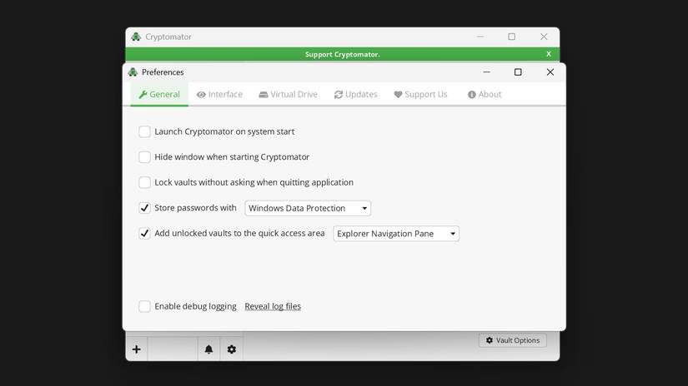Maximize the Cryptomator main window

tap(511, 37)
